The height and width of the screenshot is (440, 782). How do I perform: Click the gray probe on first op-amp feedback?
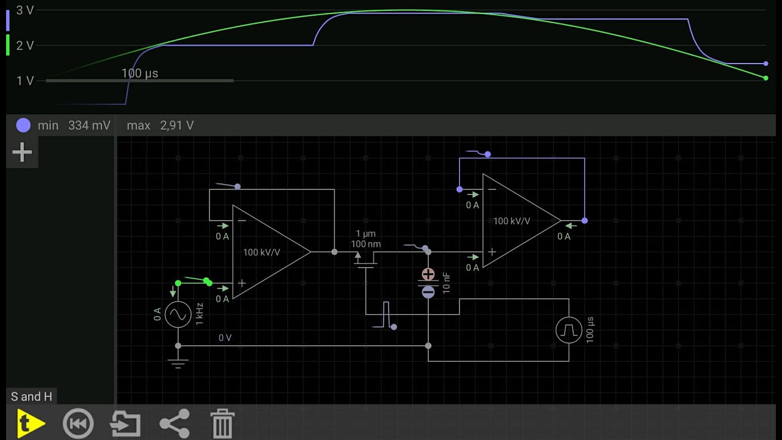(237, 186)
